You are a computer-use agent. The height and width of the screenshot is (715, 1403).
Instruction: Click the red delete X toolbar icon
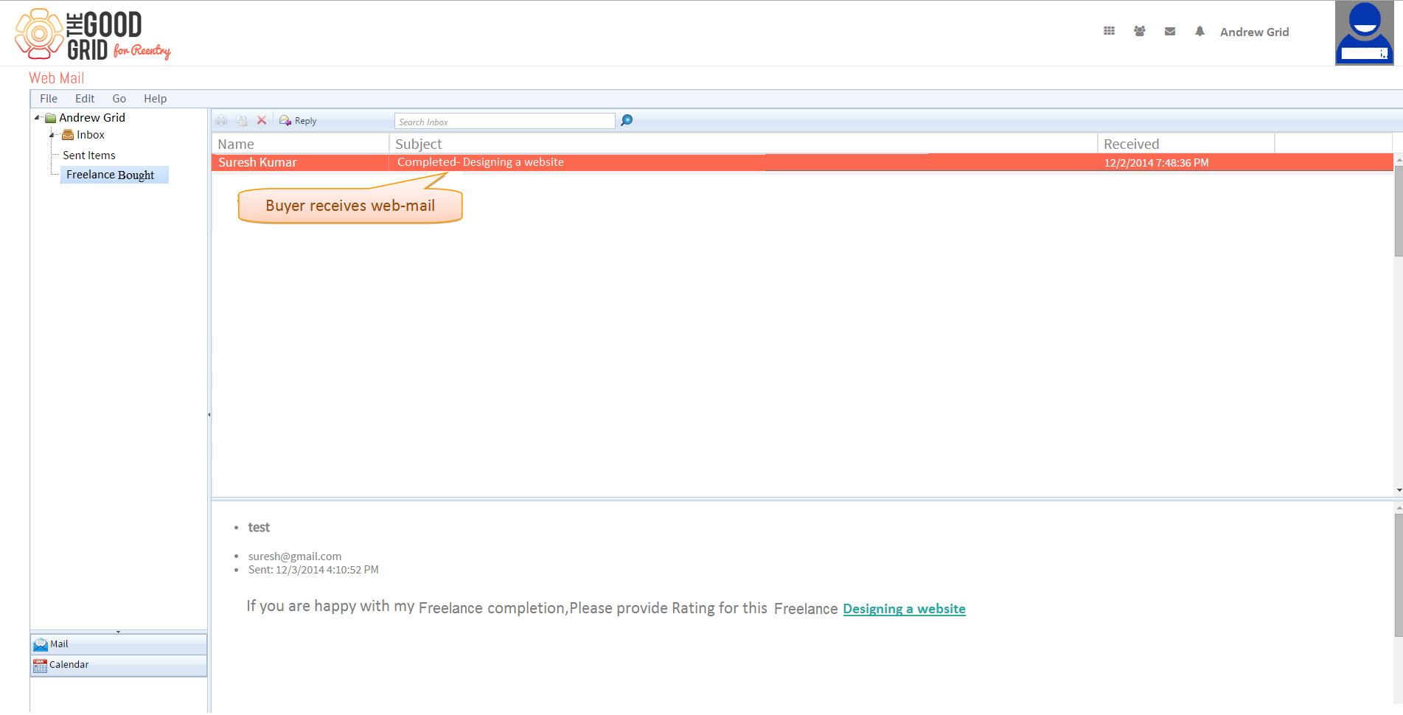coord(262,120)
